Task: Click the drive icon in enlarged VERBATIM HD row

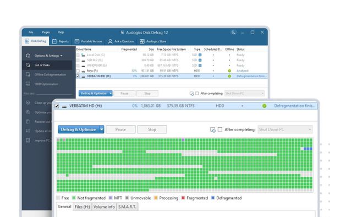Action: 64,106
